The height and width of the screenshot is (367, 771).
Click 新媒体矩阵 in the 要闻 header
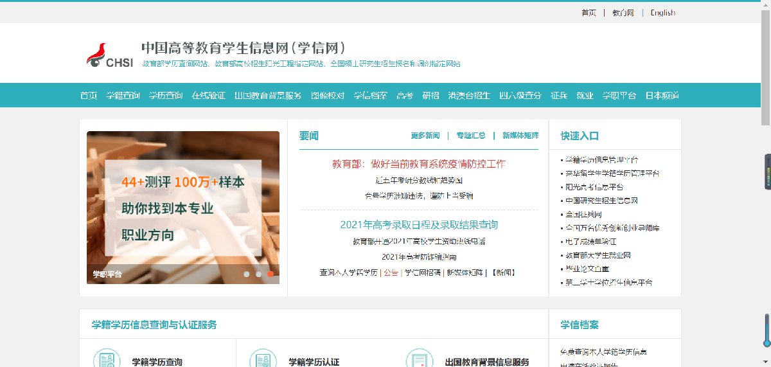[520, 136]
